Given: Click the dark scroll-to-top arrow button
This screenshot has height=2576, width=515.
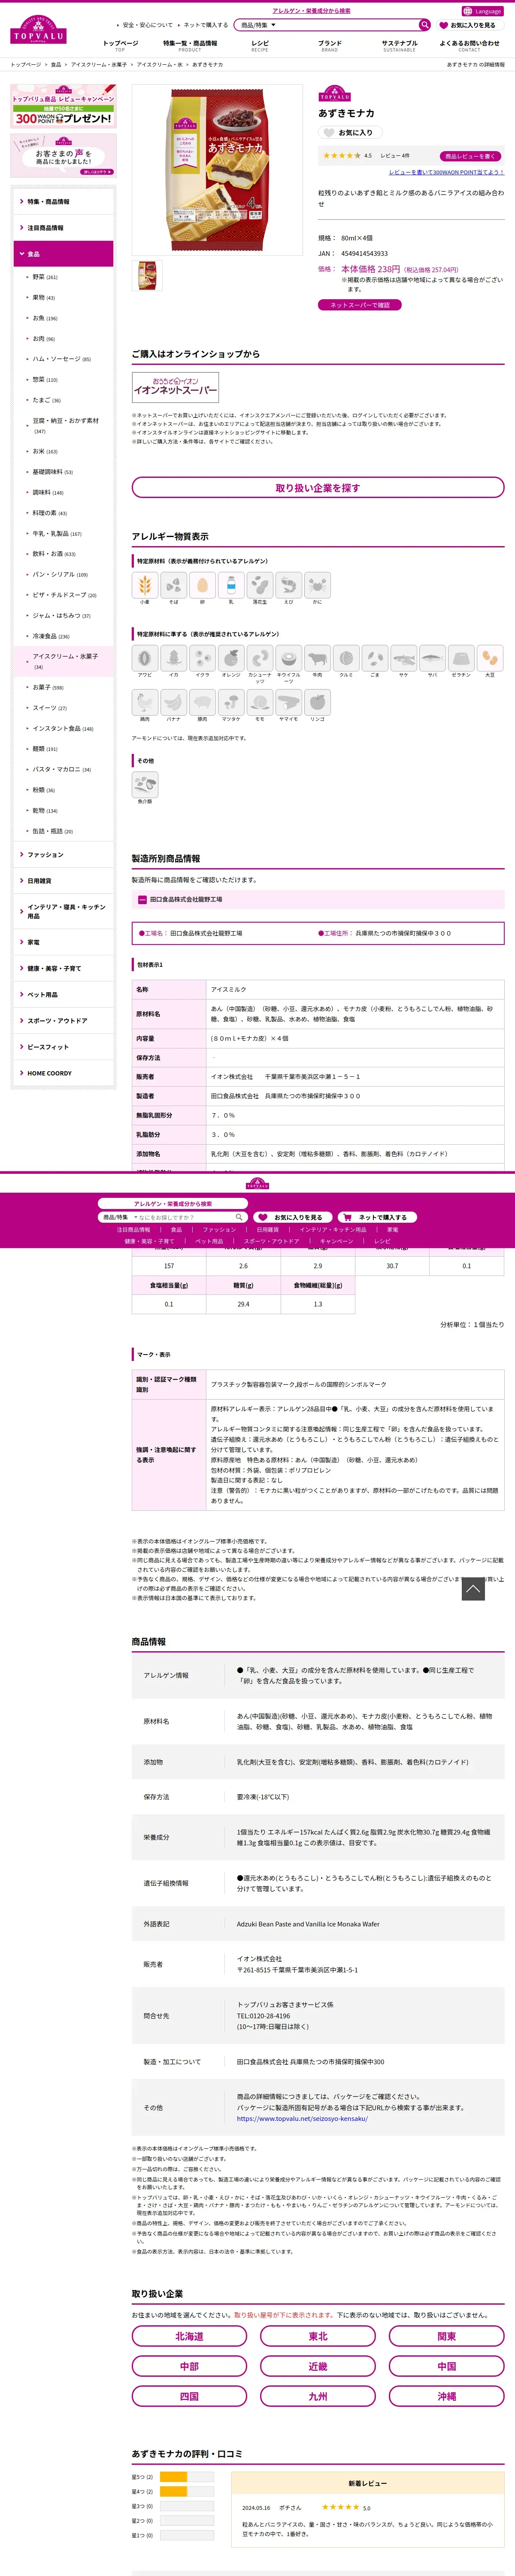Looking at the screenshot, I should coord(473,1588).
